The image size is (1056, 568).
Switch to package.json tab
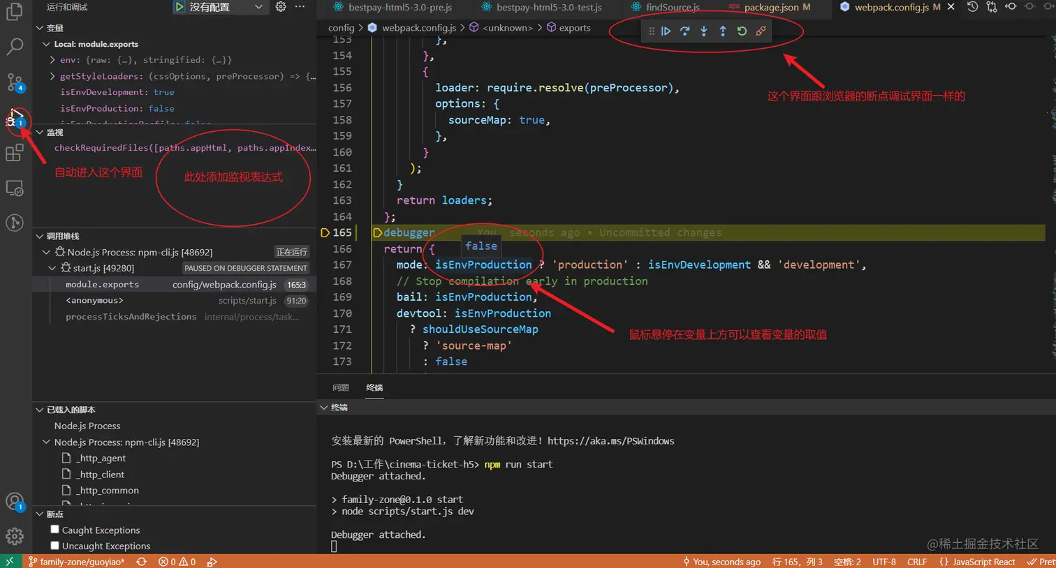[770, 7]
